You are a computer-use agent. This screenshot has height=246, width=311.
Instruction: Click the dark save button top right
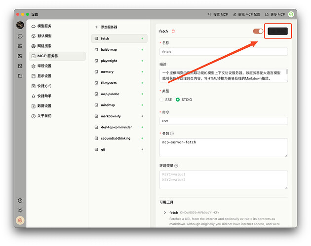277,31
